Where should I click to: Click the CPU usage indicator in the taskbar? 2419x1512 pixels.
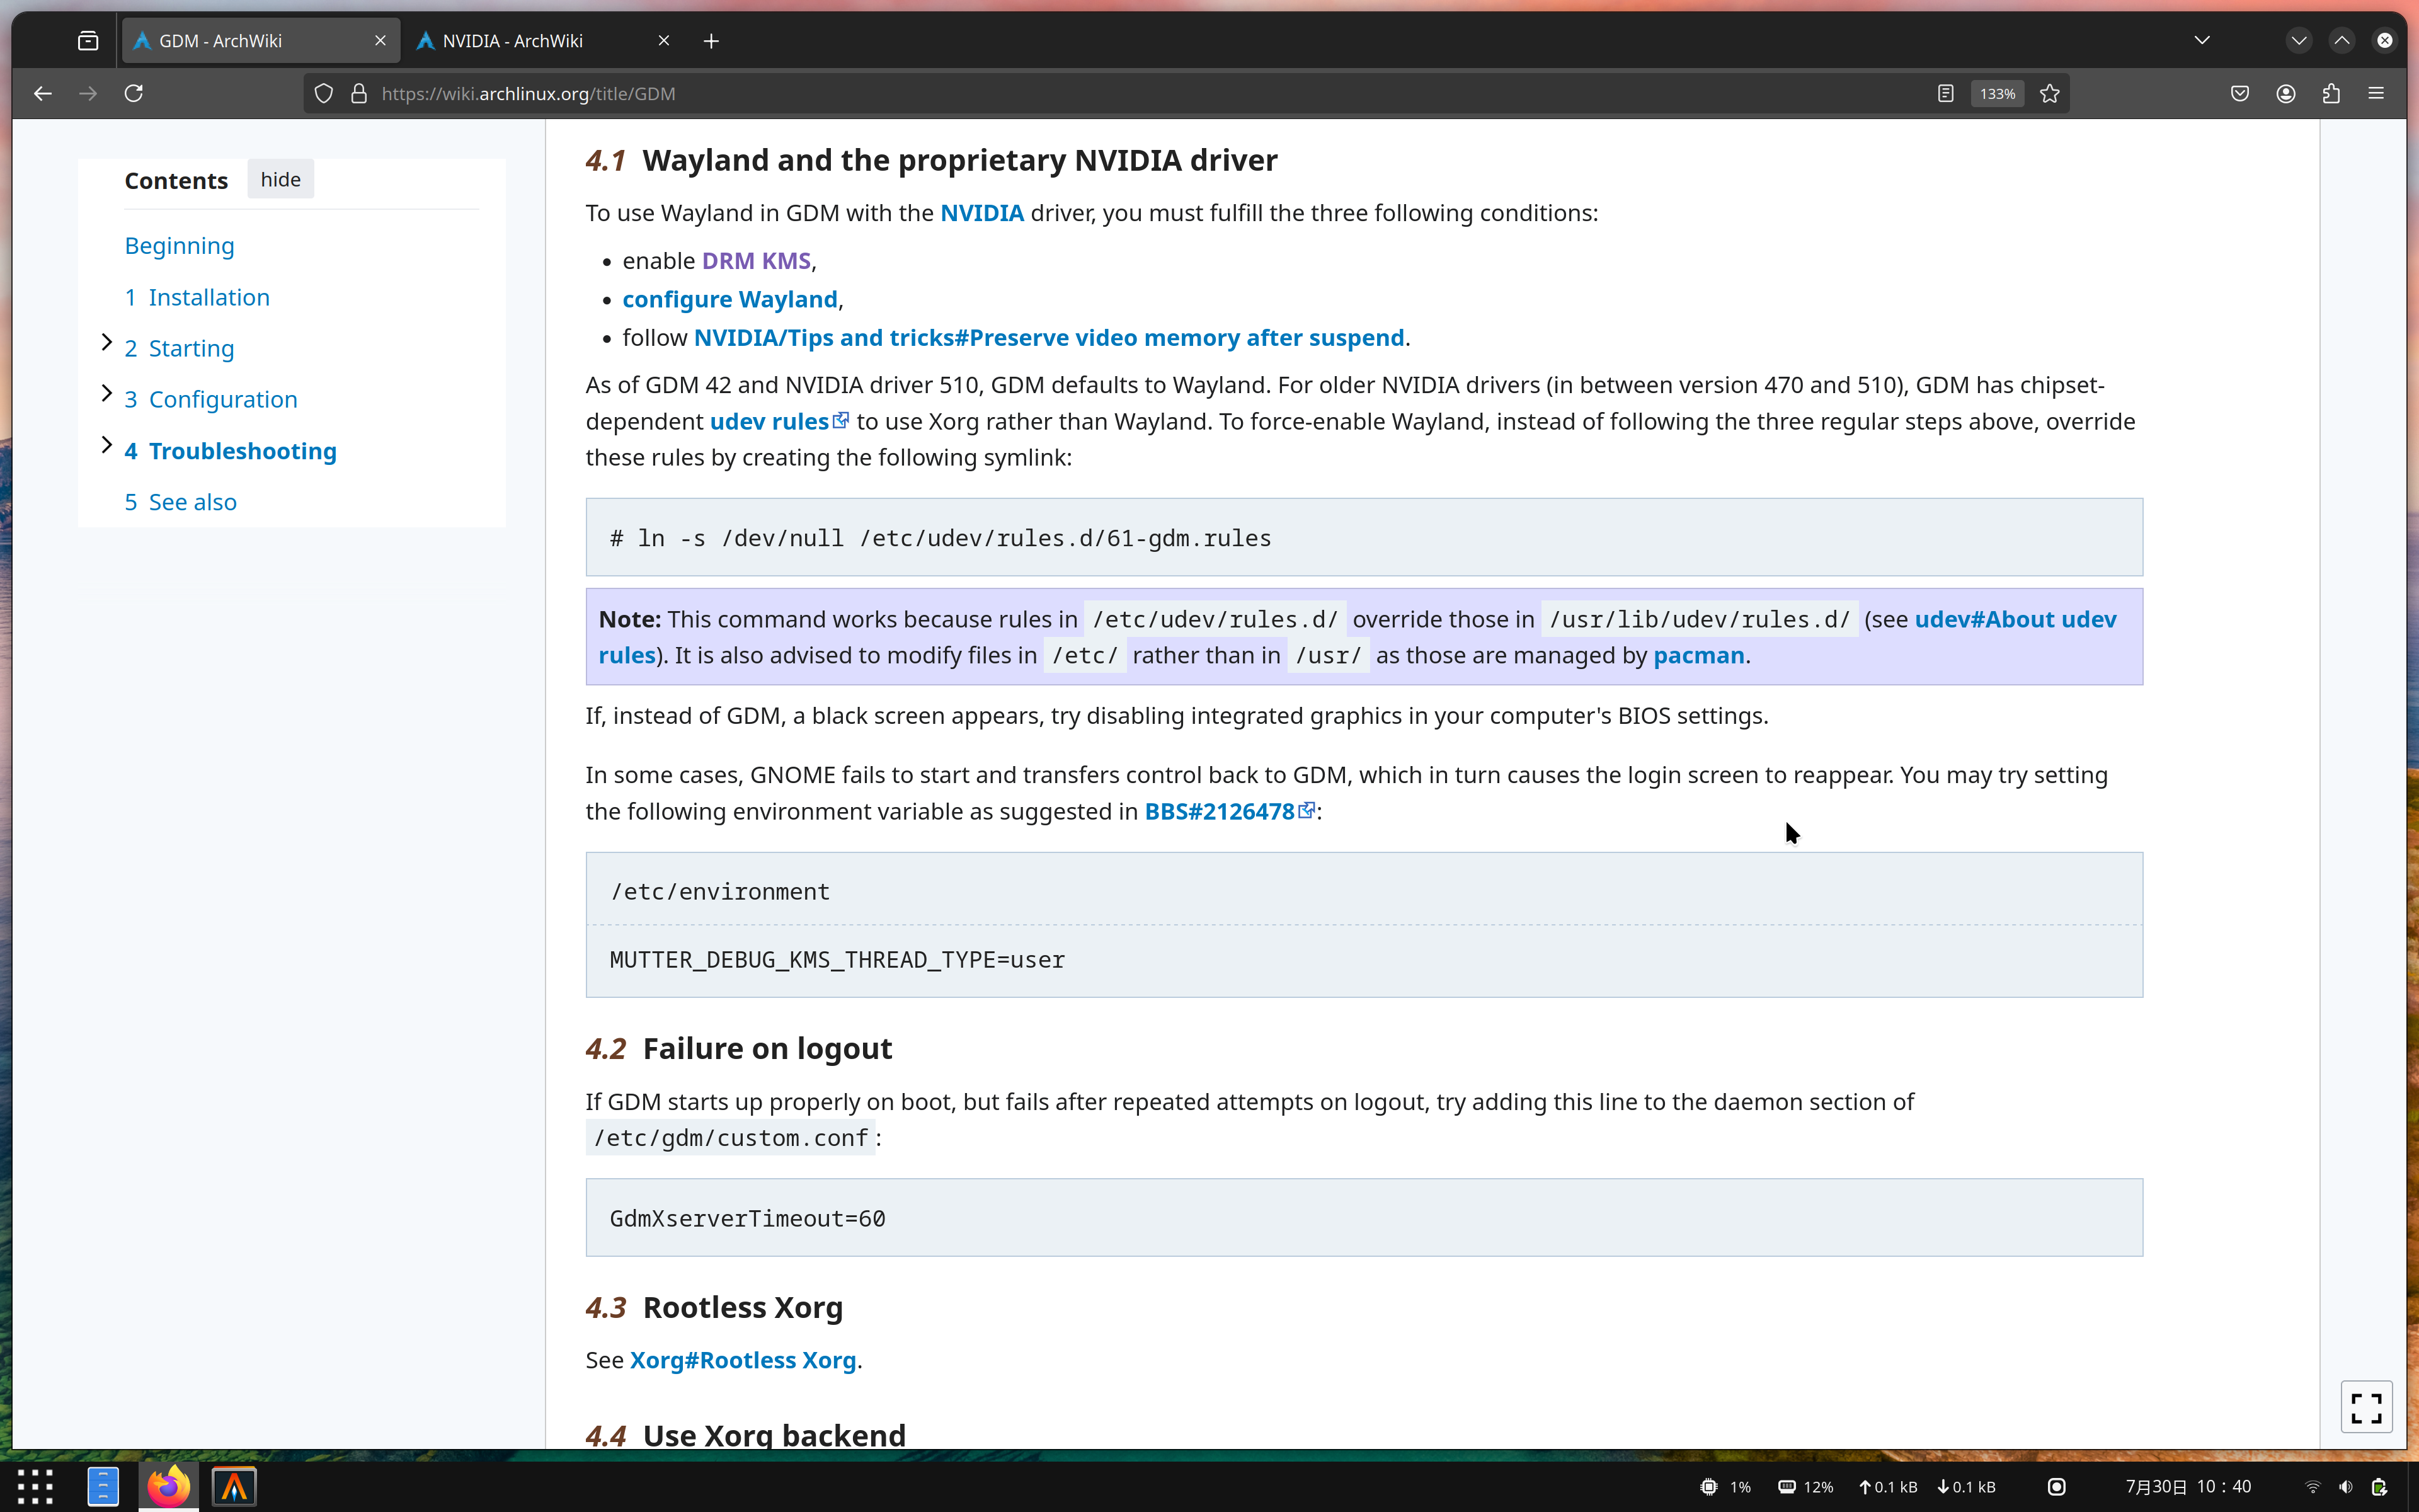click(x=1725, y=1487)
